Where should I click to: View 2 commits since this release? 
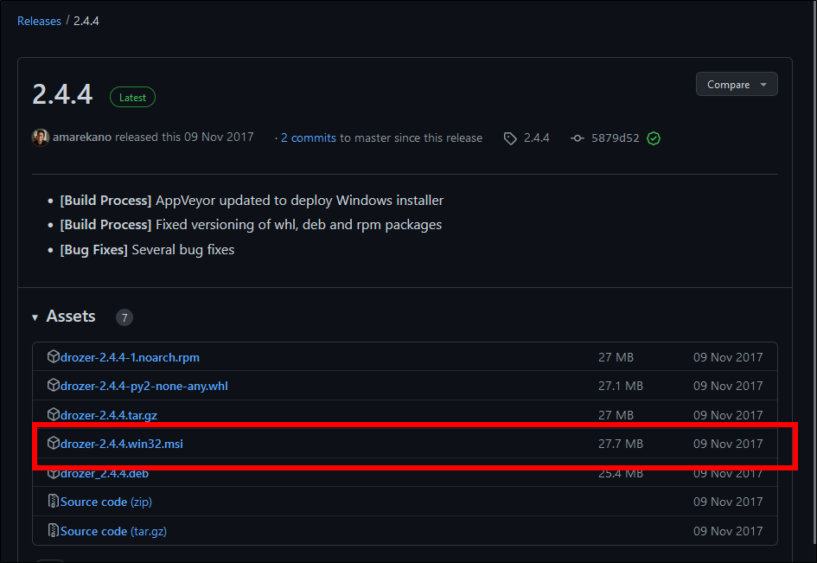click(x=309, y=138)
